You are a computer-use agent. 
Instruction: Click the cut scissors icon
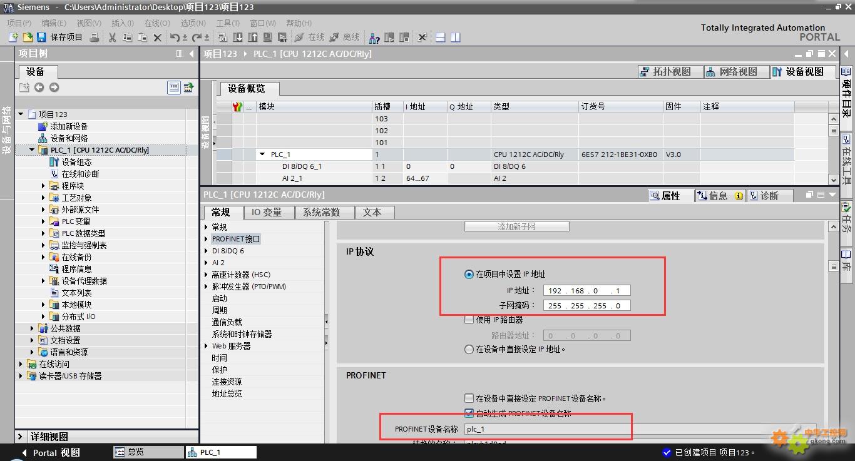113,38
